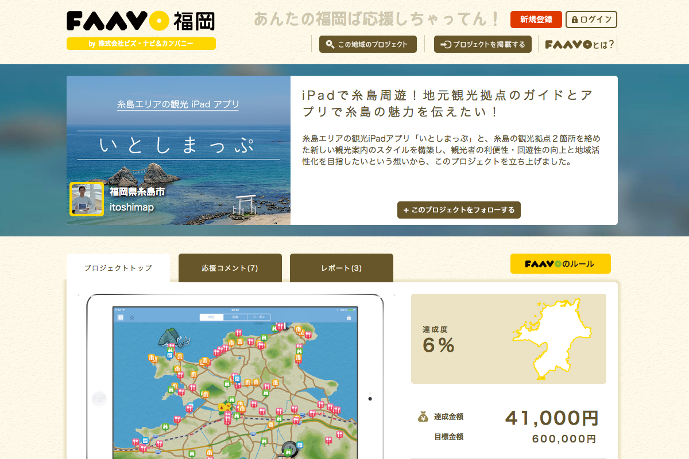Open the itoshimap profile avatar
689x459 pixels.
pos(87,199)
